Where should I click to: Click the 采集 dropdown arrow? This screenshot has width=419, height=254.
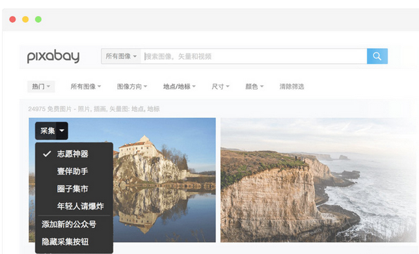pos(62,131)
